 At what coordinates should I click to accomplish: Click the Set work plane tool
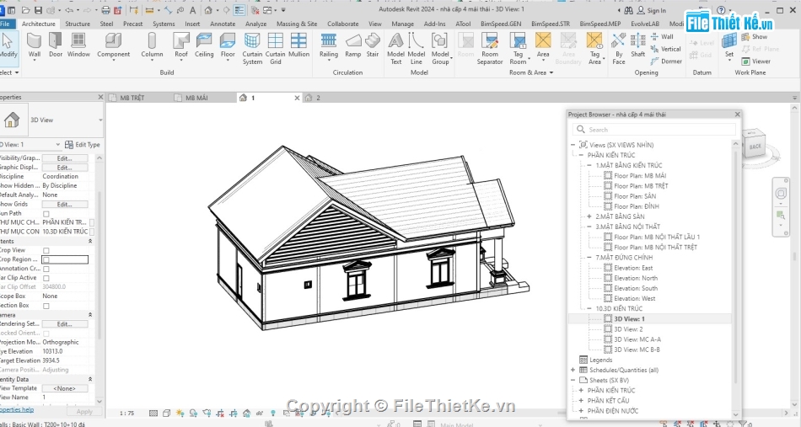click(x=729, y=46)
